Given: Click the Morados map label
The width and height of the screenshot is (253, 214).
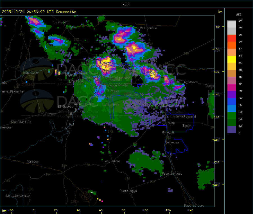Looking at the screenshot, I should tap(33, 161).
